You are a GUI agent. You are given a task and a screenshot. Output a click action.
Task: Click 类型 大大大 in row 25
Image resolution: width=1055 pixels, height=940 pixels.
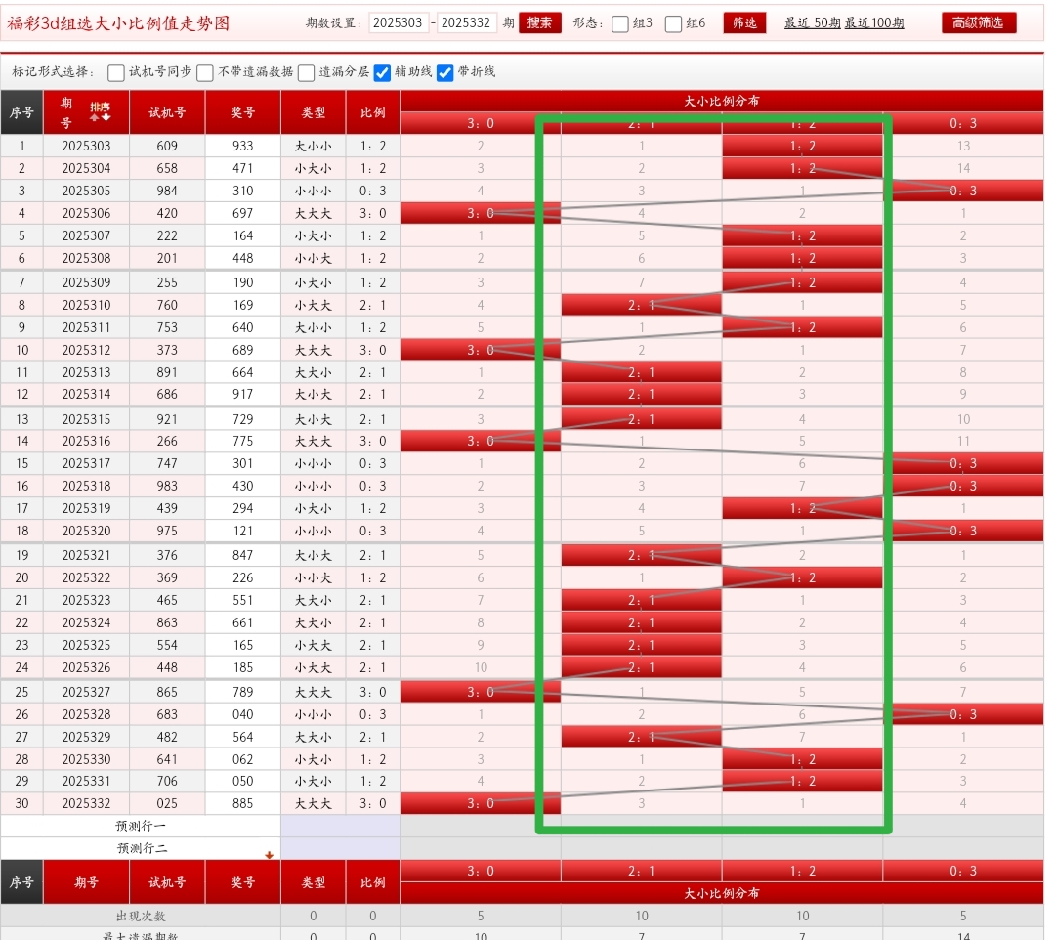pos(313,693)
